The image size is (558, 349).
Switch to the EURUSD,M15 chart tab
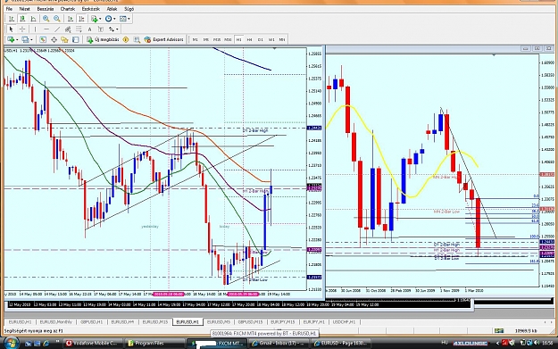155,322
